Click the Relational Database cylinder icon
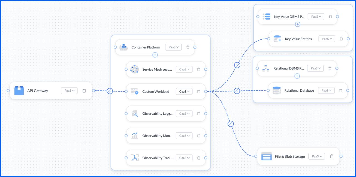 (x=276, y=90)
